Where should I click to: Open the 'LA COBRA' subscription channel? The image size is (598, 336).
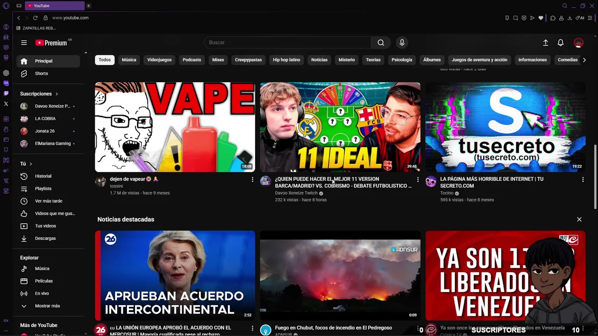[47, 119]
